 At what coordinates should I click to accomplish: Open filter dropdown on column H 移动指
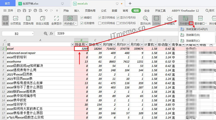pos(170,45)
